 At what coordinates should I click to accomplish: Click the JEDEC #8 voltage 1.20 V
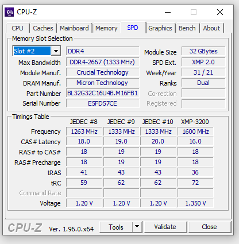point(84,203)
